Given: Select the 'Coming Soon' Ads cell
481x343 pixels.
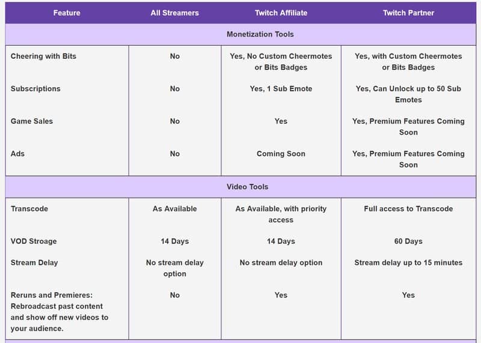Looking at the screenshot, I should click(x=281, y=154).
